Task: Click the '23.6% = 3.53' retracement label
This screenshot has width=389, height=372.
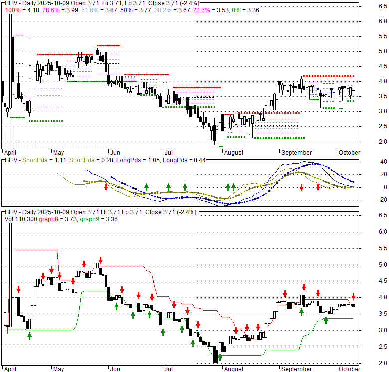Action: [x=210, y=10]
